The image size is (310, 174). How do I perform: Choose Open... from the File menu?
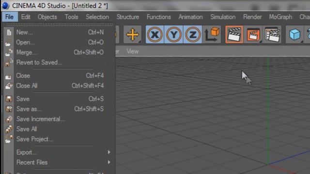click(59, 42)
